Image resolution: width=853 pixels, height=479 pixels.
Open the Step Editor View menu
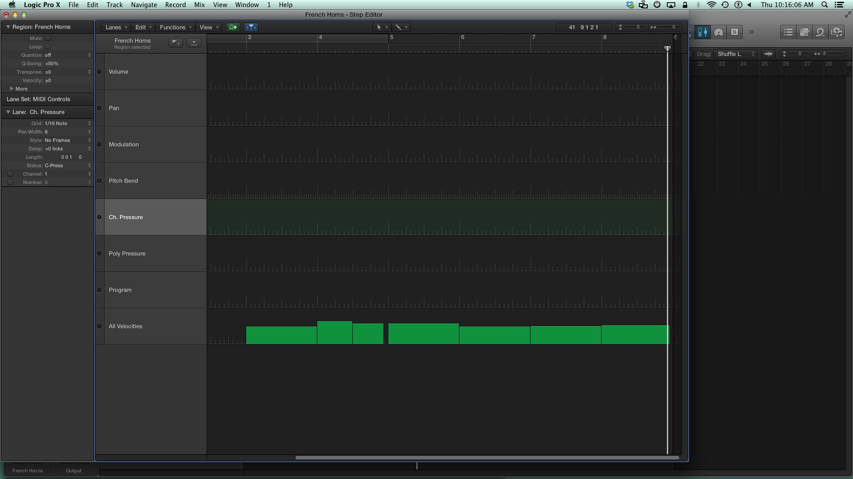209,27
